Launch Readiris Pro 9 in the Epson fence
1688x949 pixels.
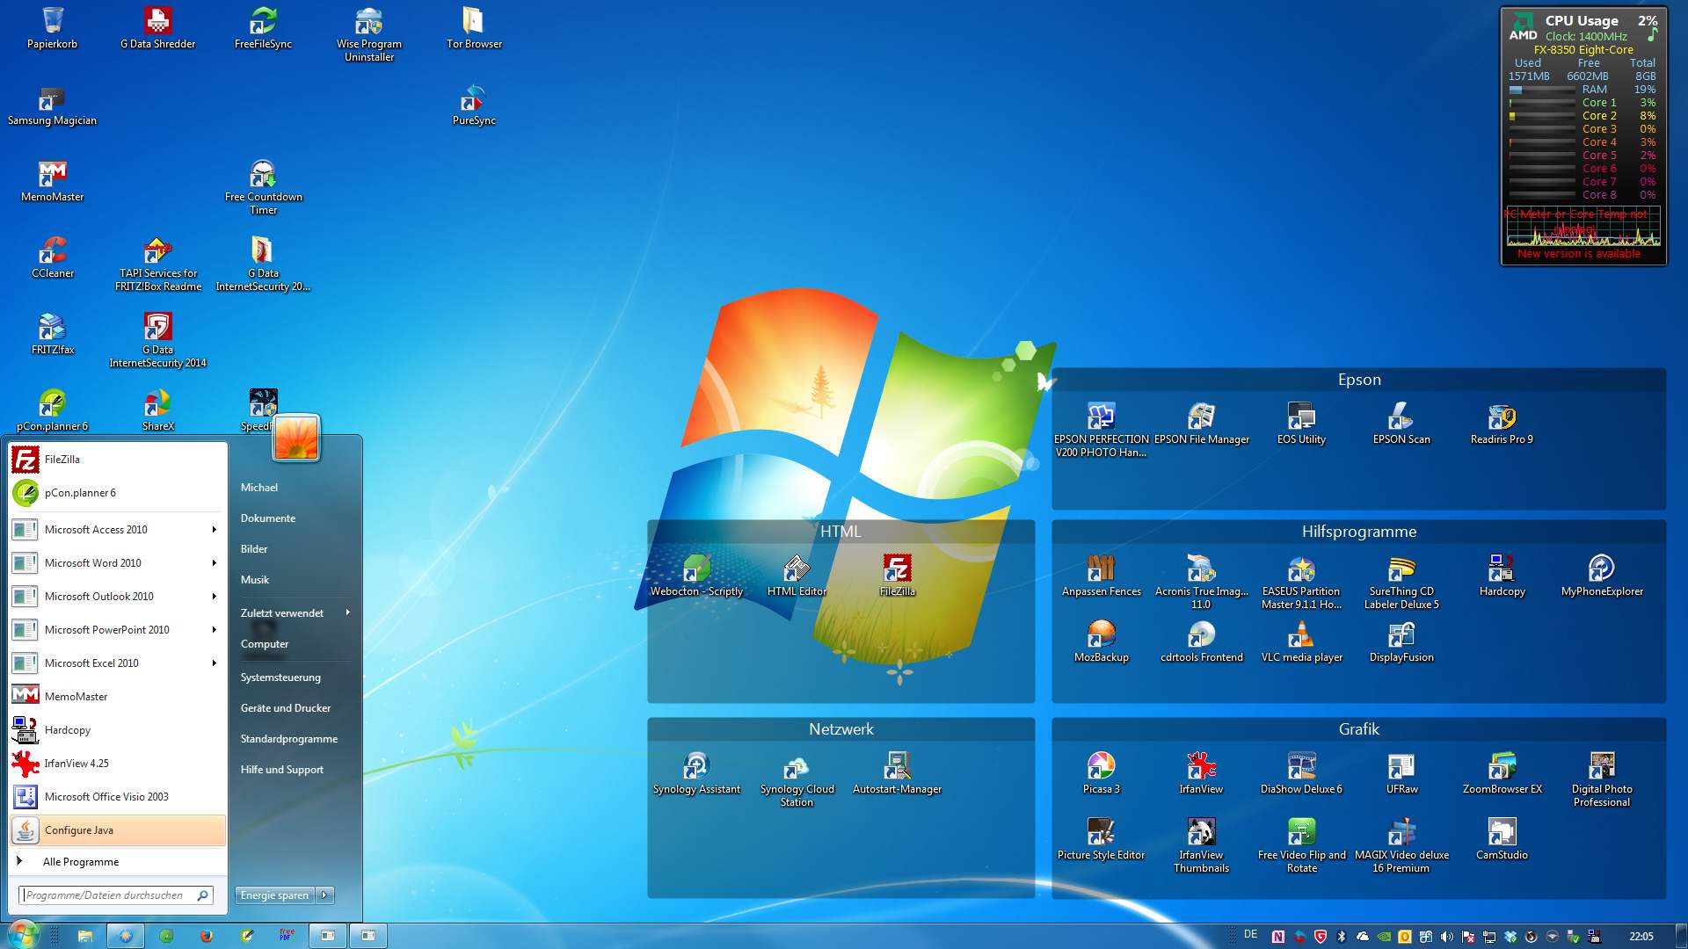tap(1502, 424)
